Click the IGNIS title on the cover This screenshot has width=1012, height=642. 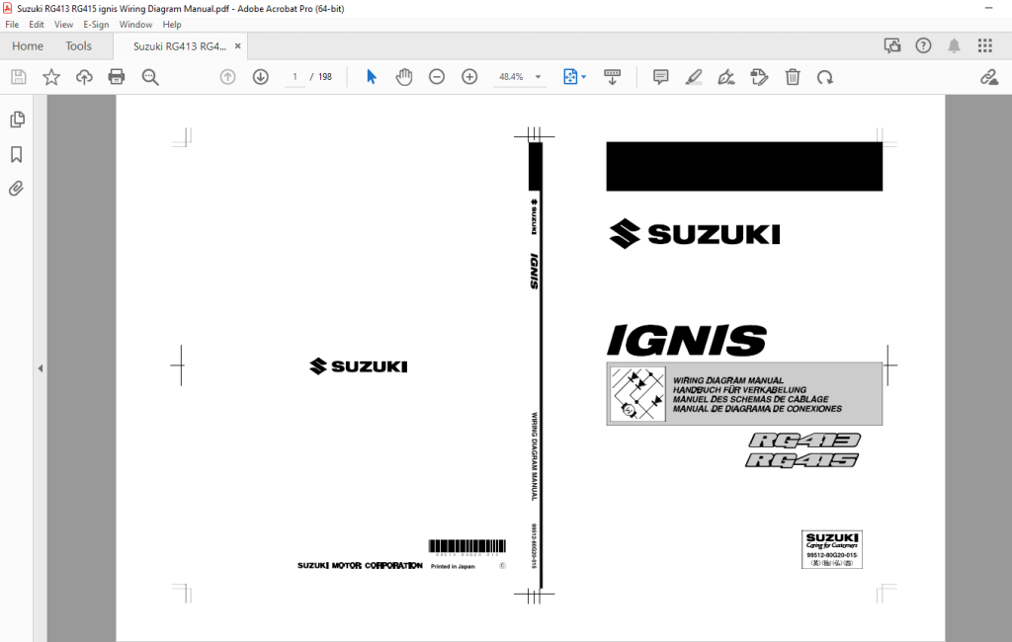tap(686, 341)
